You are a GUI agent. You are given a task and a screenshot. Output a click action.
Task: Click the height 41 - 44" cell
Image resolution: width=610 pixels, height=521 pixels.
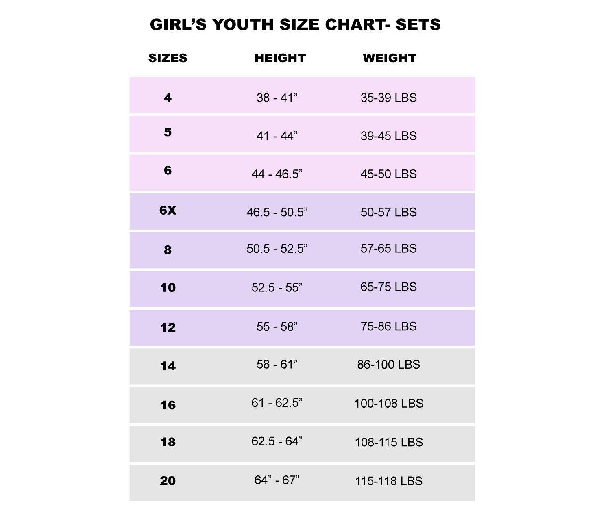click(277, 136)
